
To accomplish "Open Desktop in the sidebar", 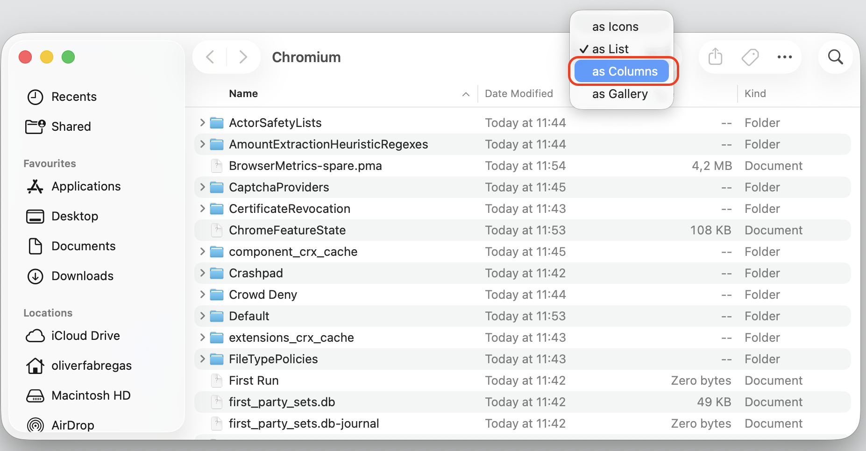I will coord(62,216).
